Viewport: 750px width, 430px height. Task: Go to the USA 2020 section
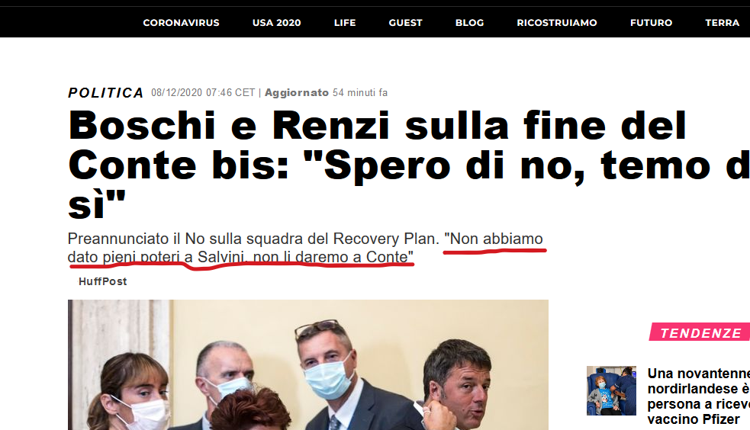point(276,22)
